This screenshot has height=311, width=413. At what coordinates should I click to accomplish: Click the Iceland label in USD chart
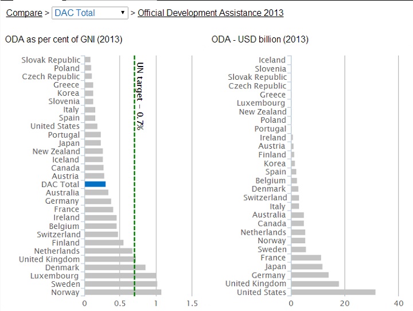click(x=272, y=60)
